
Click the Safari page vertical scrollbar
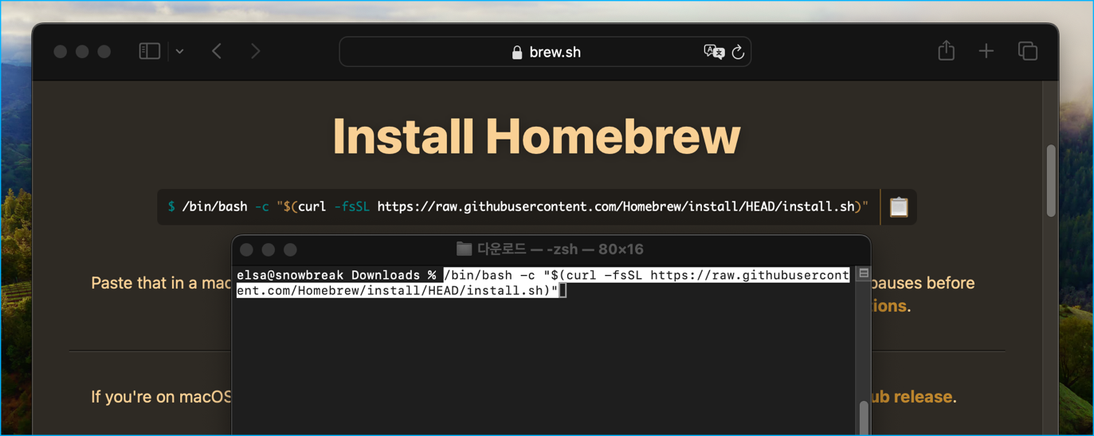(x=1051, y=180)
